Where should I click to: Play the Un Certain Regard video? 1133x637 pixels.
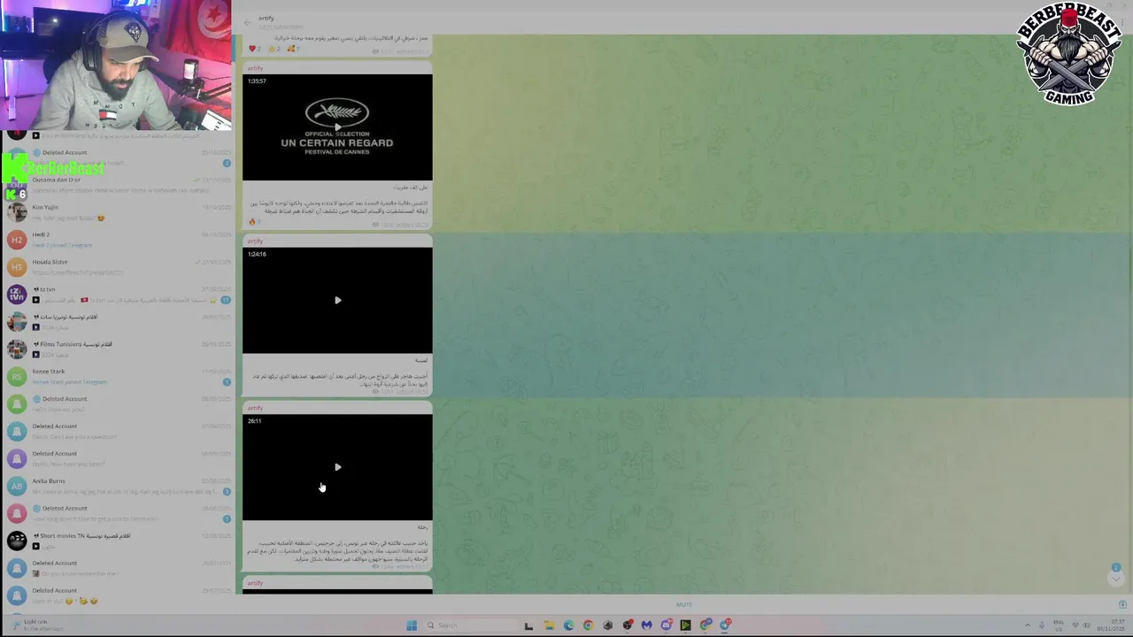(337, 127)
